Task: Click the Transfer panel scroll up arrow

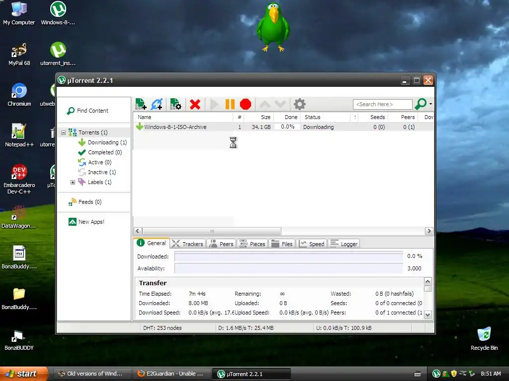Action: tap(428, 282)
